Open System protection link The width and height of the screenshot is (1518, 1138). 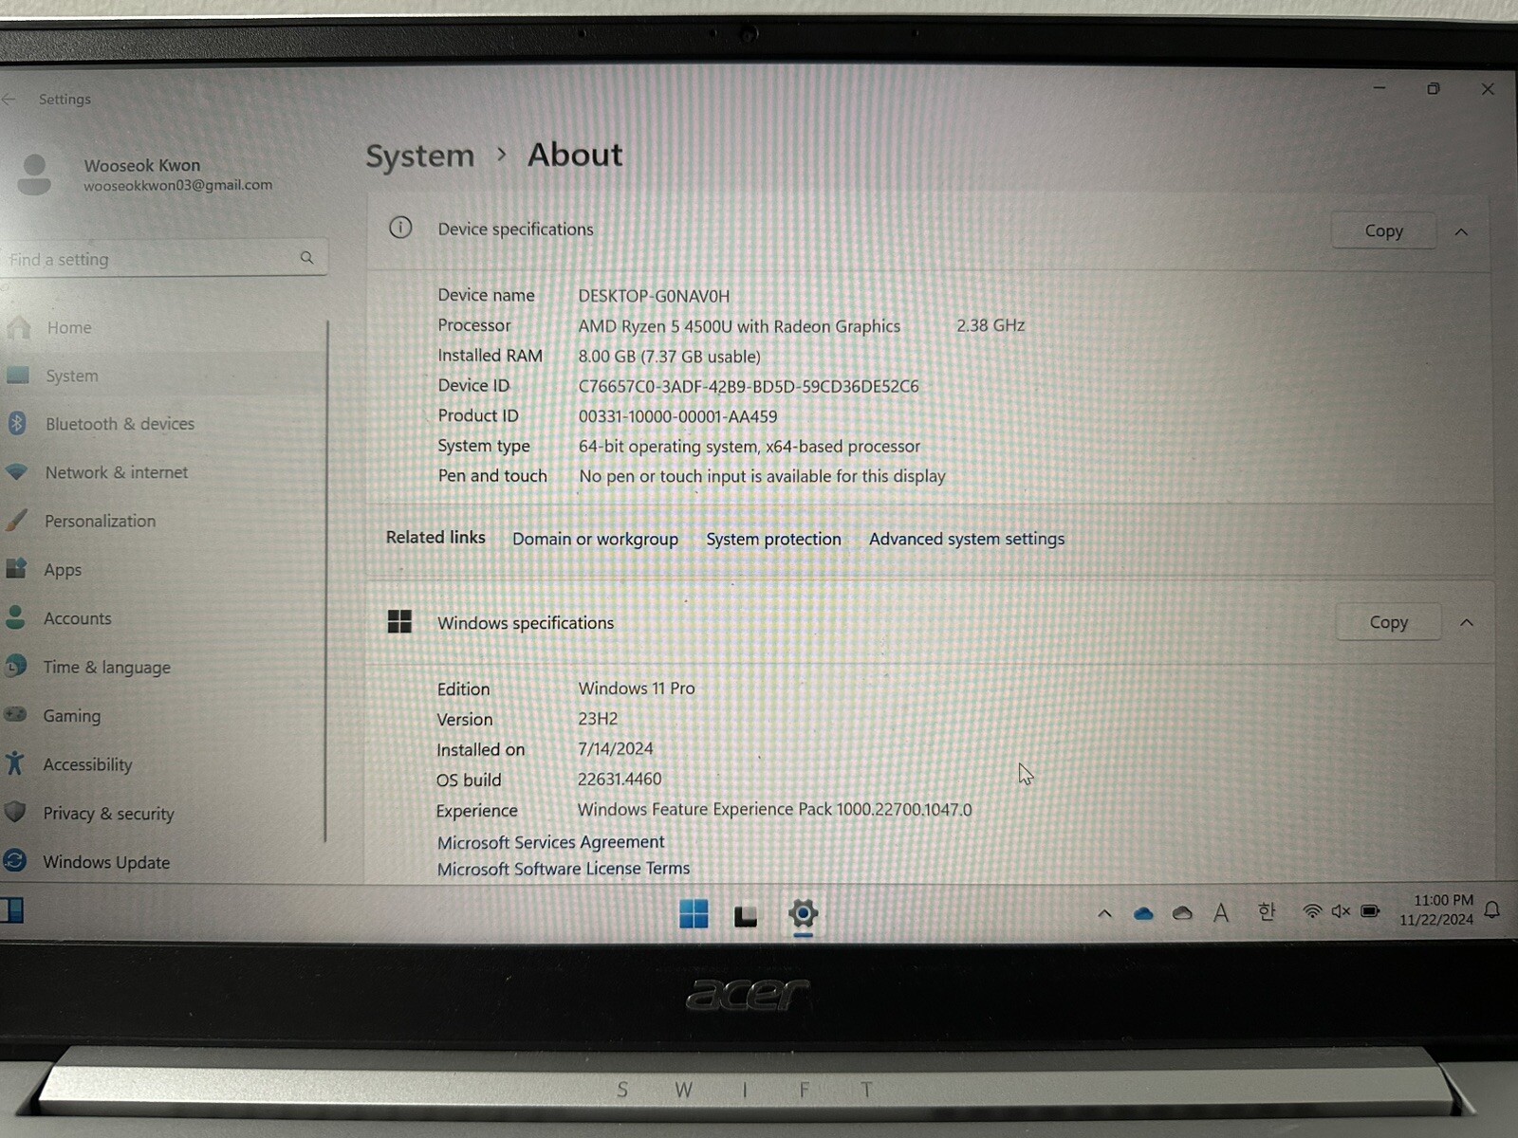(x=773, y=539)
